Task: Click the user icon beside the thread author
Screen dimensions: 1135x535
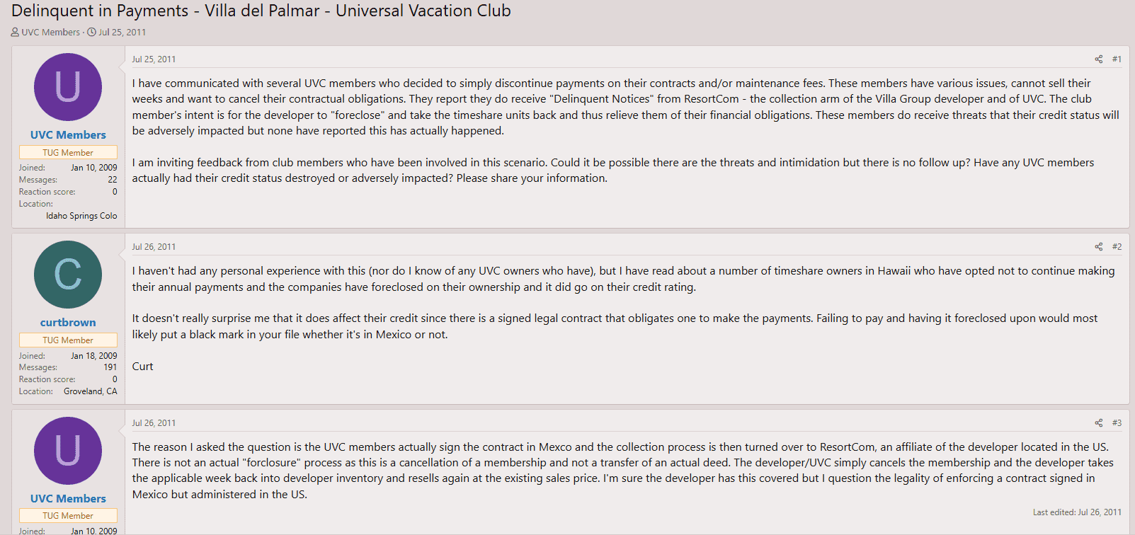Action: tap(15, 32)
